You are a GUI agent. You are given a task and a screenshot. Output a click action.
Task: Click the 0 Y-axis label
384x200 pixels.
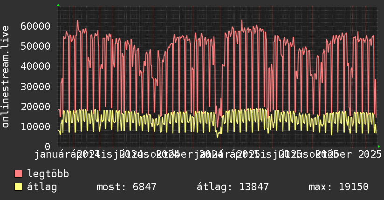pyautogui.click(x=48, y=147)
